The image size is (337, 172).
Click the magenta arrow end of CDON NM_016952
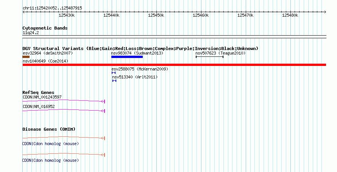[103, 111]
